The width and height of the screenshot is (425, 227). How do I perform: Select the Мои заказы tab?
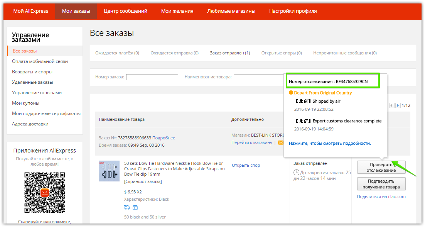pyautogui.click(x=76, y=11)
